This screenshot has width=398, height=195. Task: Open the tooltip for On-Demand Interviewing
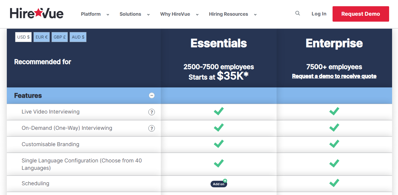point(151,128)
